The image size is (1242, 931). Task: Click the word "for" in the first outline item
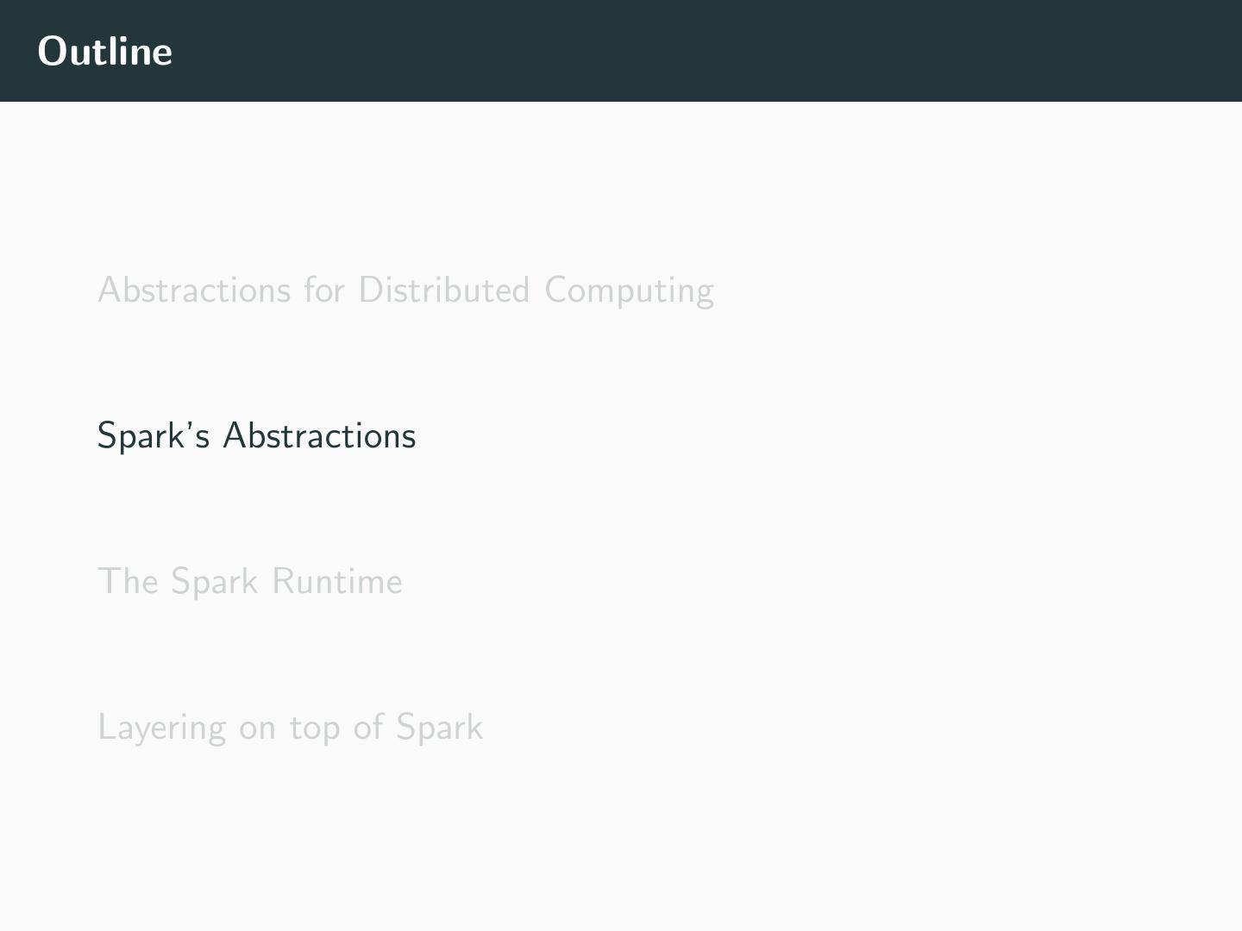(x=324, y=290)
